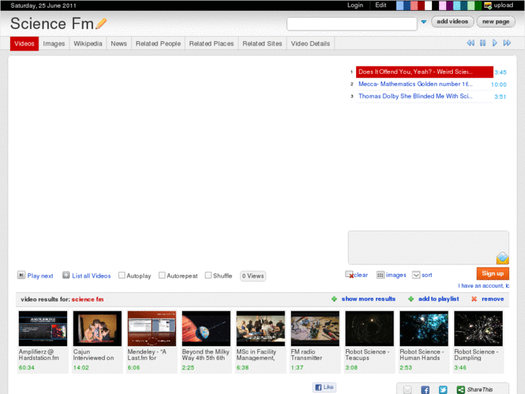Open the Amplifierz @ Hardstation.fm video thumbnail
This screenshot has width=525, height=394.
tap(43, 328)
